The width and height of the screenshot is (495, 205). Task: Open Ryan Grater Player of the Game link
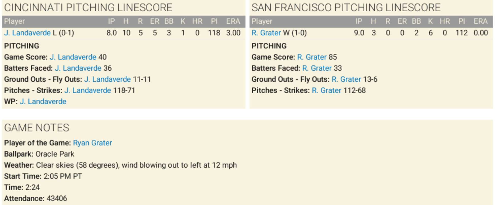click(93, 143)
